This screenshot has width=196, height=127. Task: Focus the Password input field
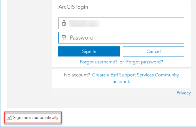pos(121,38)
